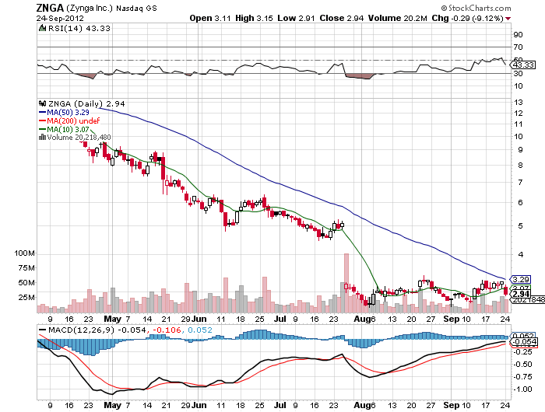Click the blue 0.052 MACD histogram value
Image resolution: width=545 pixels, height=412 pixels.
(200, 330)
